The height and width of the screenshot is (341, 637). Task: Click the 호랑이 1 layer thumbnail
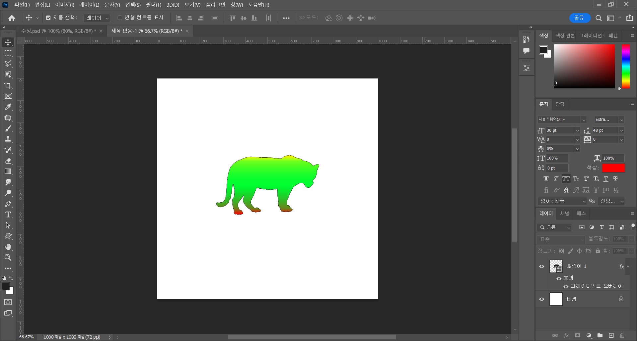[x=556, y=266]
